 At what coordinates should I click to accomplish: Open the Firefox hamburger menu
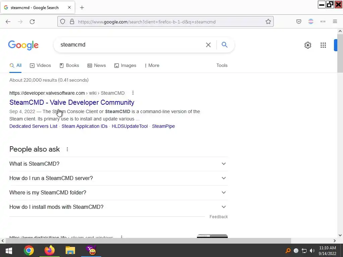(x=335, y=21)
